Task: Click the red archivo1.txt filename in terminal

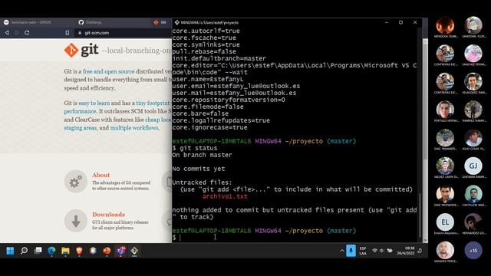Action: [x=225, y=196]
